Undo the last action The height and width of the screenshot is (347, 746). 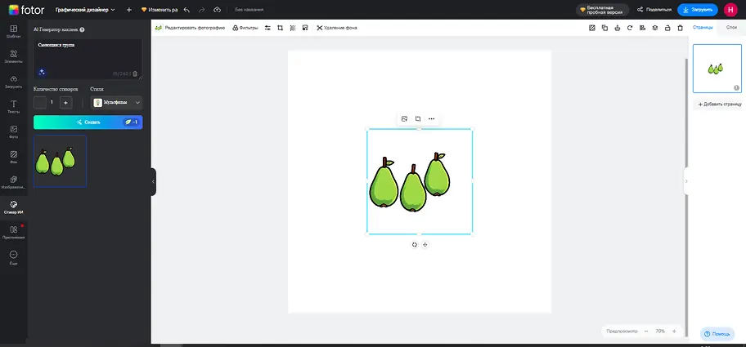point(186,10)
